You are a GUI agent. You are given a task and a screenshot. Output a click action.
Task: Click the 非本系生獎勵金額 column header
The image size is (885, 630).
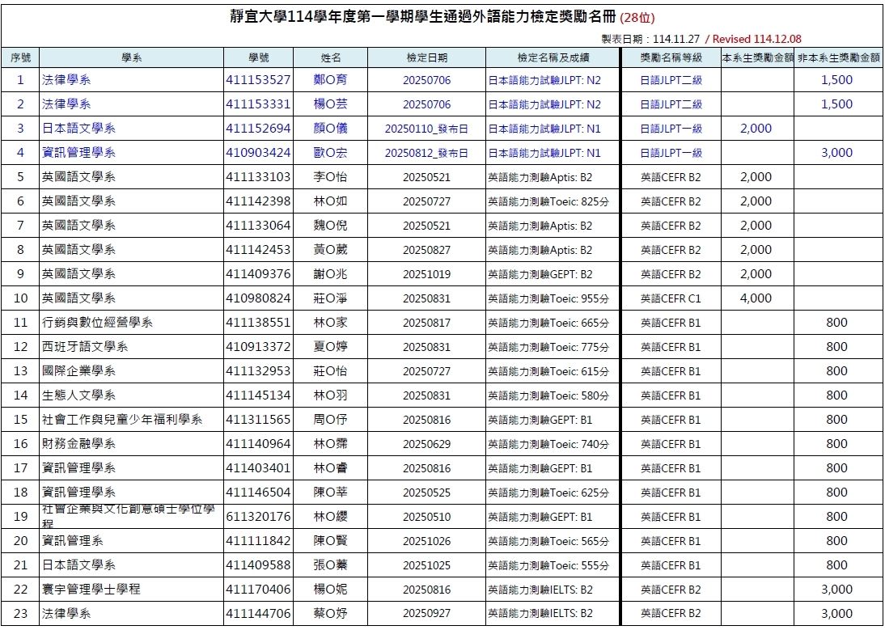(838, 58)
